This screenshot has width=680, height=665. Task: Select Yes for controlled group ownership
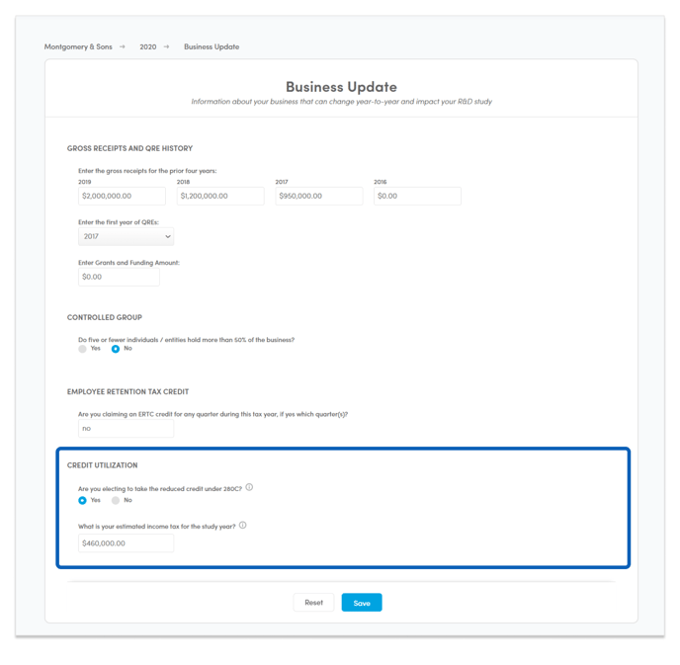82,349
